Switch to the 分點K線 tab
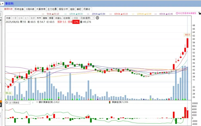Viewport: 201px width, 126px height. 30,9
